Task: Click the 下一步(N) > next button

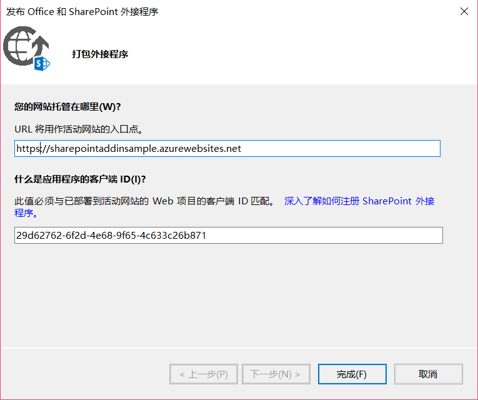Action: [x=276, y=374]
